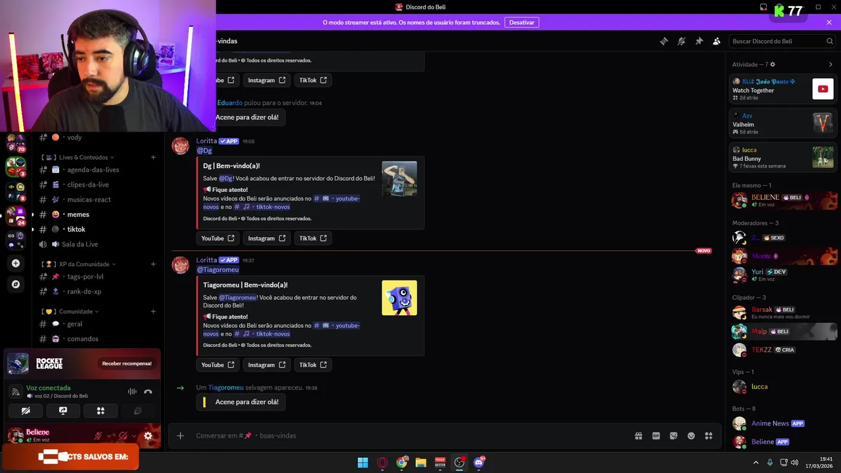Collapse the XP da Comunidade category

(79, 264)
